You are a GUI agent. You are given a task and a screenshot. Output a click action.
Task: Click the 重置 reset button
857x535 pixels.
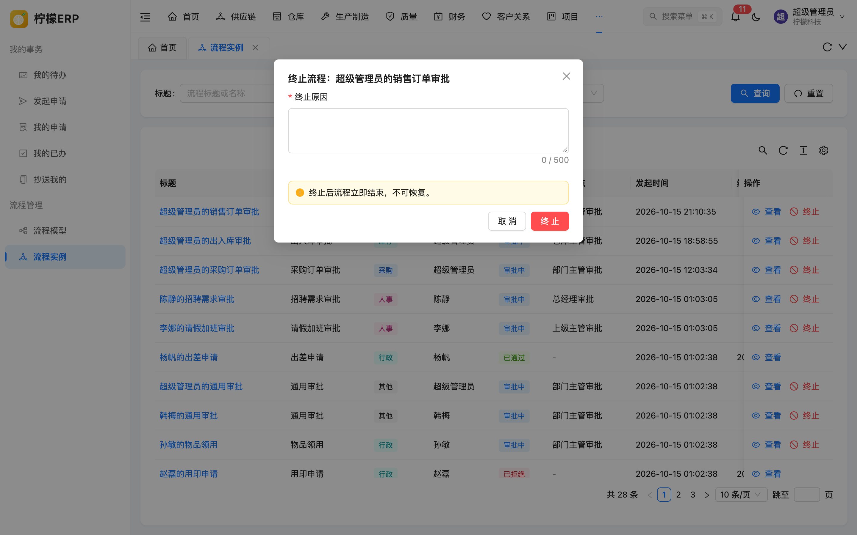click(x=808, y=93)
